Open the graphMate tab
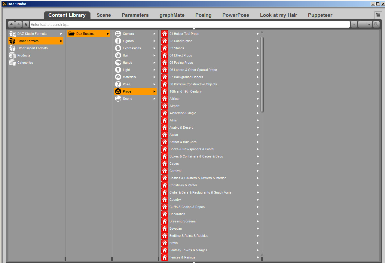This screenshot has width=385, height=263. [x=172, y=15]
